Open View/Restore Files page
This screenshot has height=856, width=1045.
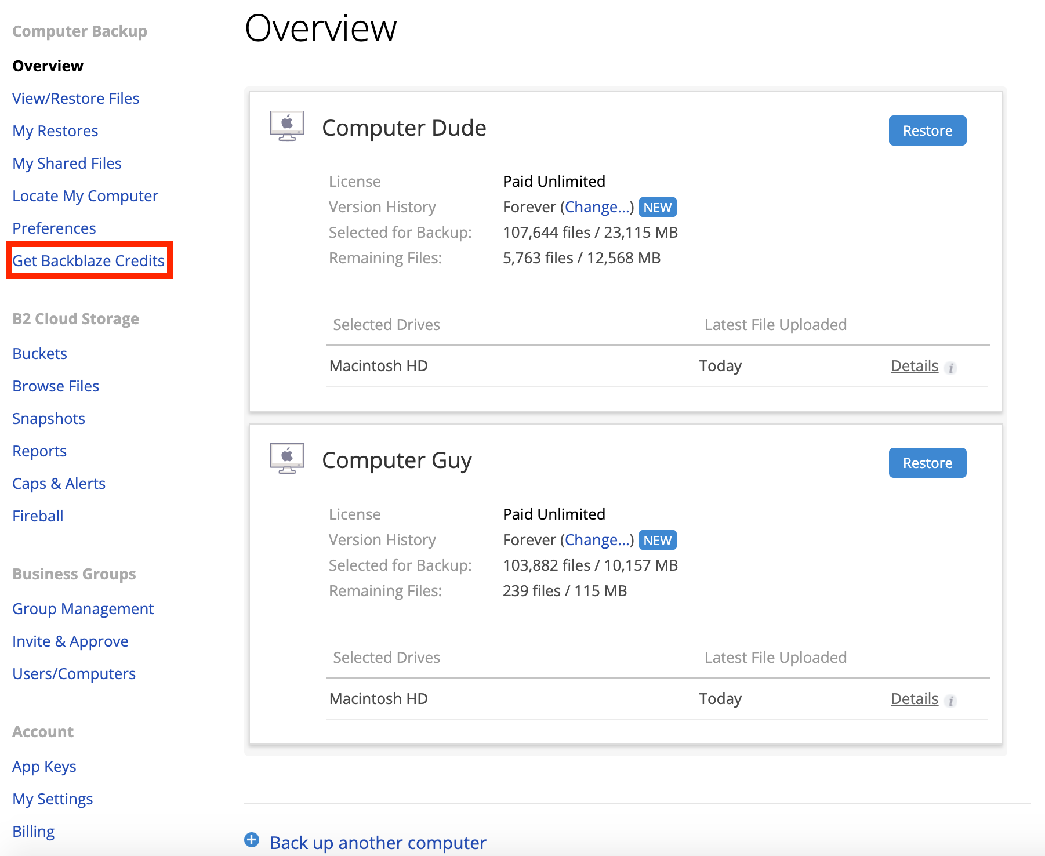76,99
